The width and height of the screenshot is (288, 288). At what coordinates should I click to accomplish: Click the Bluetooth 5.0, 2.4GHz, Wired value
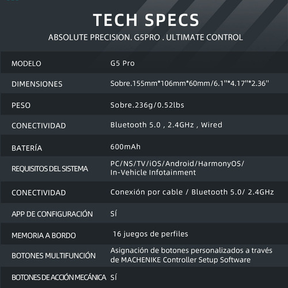[x=166, y=125]
